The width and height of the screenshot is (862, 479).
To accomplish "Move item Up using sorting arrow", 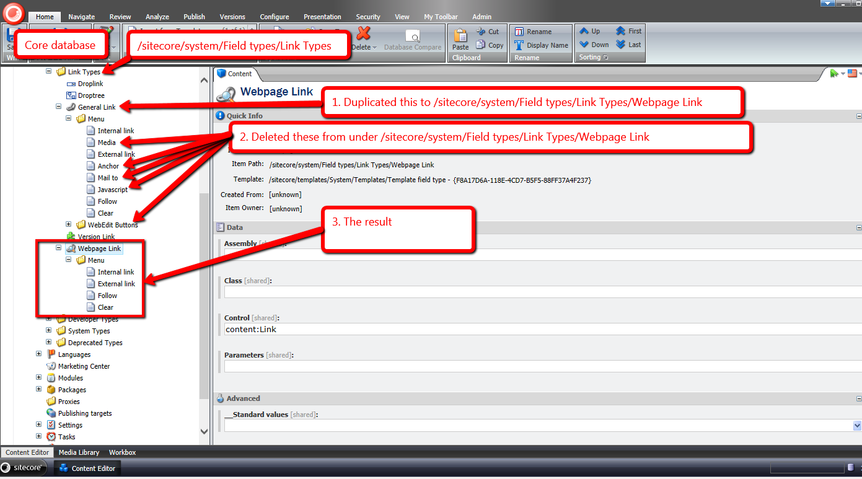I will click(584, 31).
